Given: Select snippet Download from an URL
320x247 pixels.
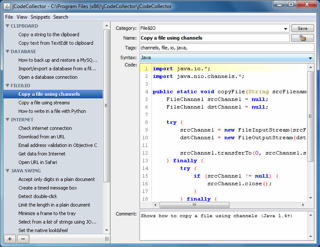Looking at the screenshot, I should point(42,137).
